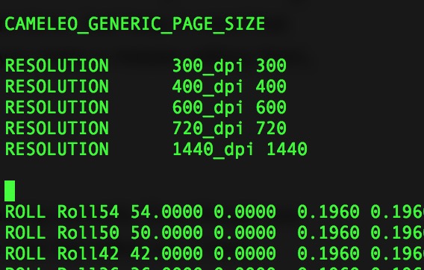Viewport: 424px width, 270px height.
Task: Click the 50.0000 width value
Action: 166,233
